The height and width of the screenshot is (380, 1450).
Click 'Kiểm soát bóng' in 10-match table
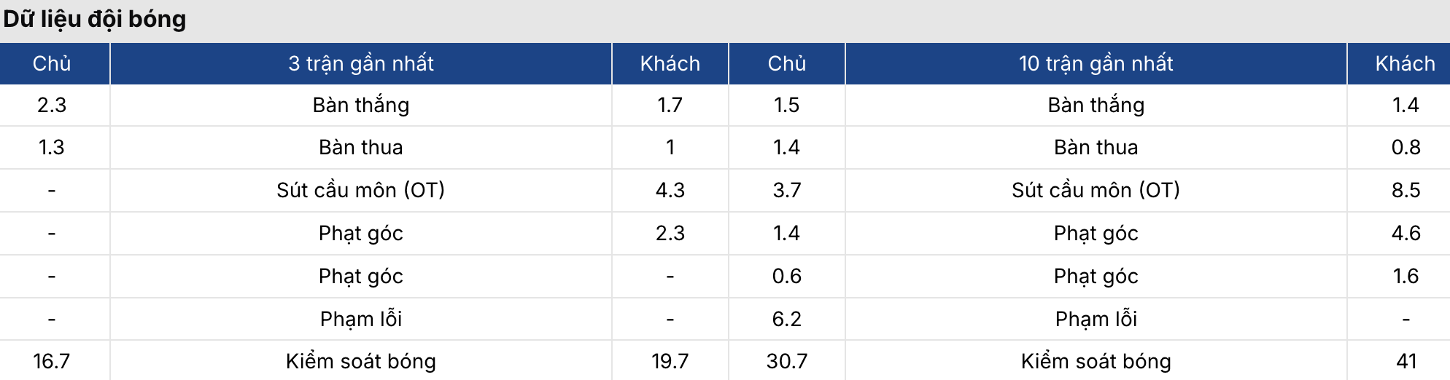point(1096,361)
